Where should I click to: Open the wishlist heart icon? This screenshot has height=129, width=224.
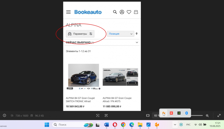129,12
